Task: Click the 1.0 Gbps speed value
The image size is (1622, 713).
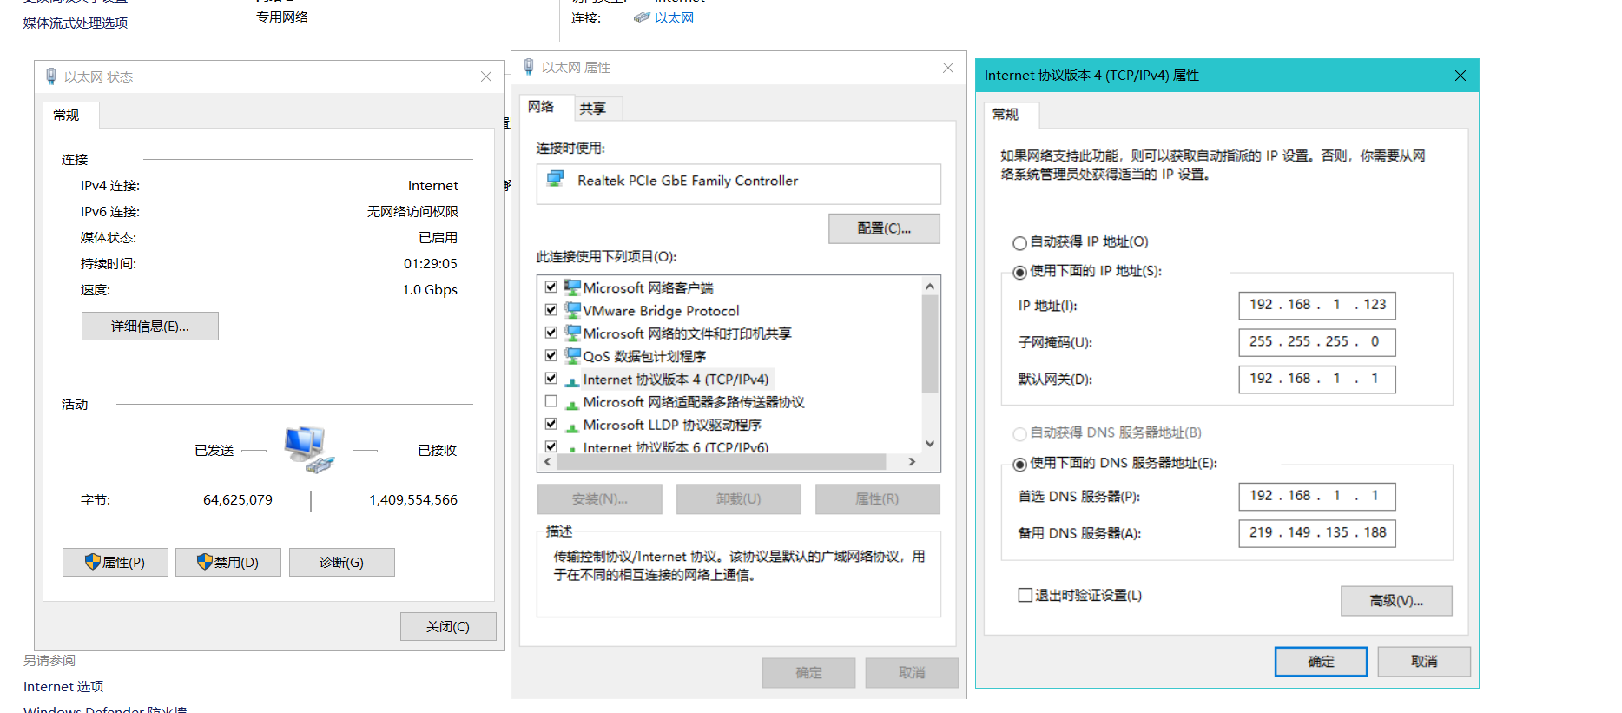Action: tap(430, 290)
